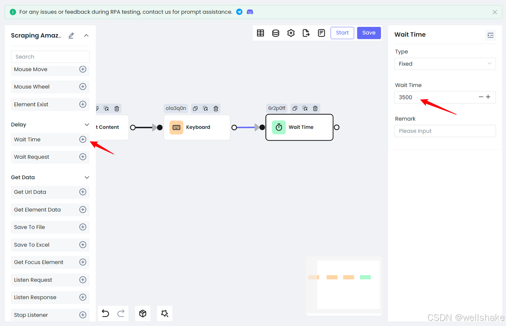The width and height of the screenshot is (506, 326).
Task: Add the Get Url Data step
Action: [x=83, y=192]
